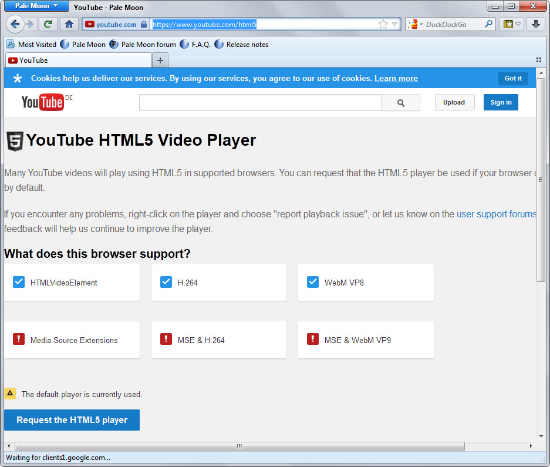The image size is (550, 467).
Task: Select the YouTube tab
Action: 78,61
